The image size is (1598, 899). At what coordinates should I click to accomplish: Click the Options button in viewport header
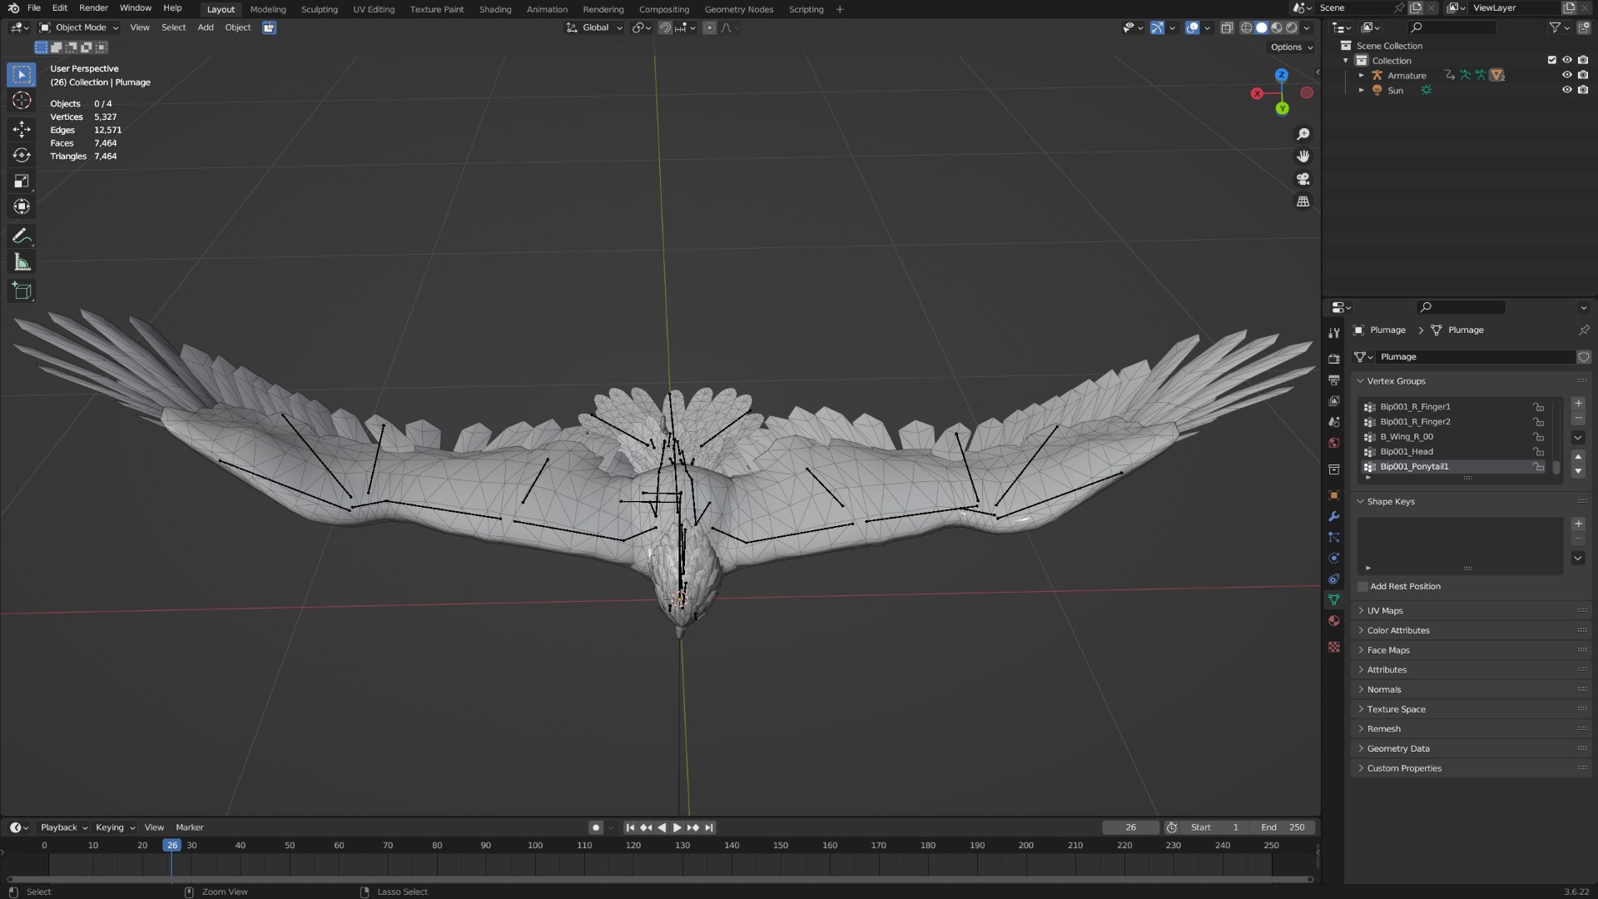[1292, 47]
